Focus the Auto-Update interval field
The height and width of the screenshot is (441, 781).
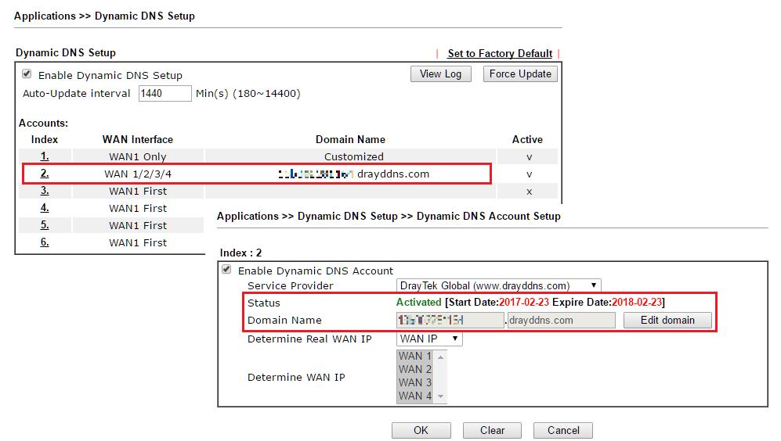pyautogui.click(x=165, y=94)
